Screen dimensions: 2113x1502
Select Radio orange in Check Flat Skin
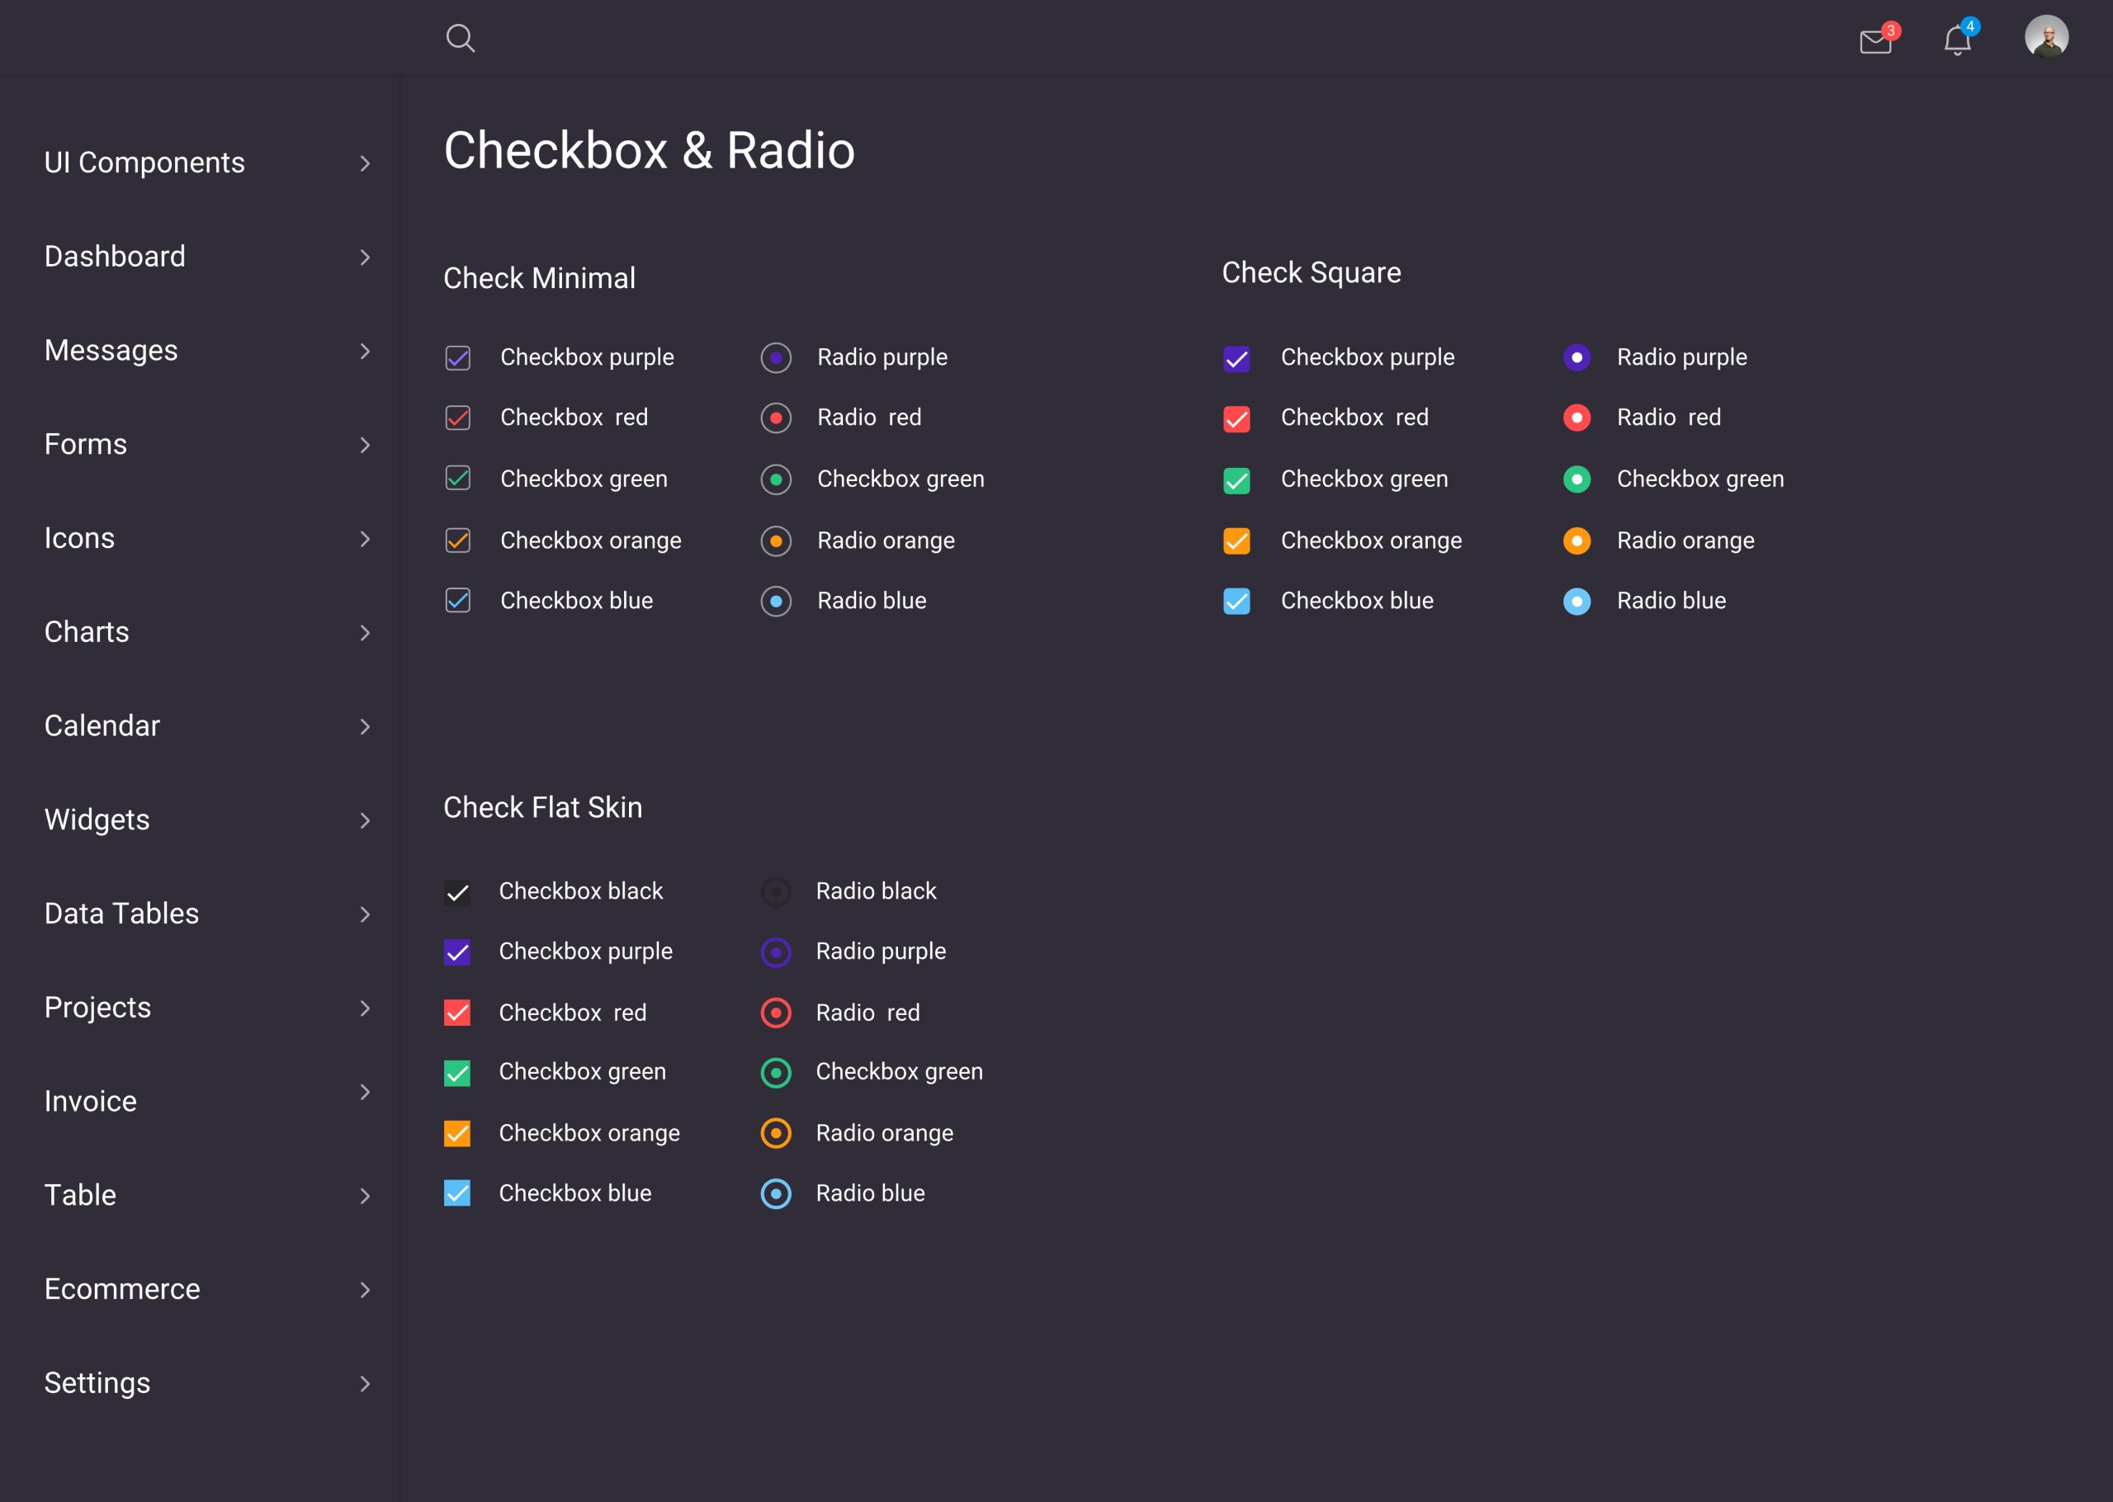[777, 1133]
